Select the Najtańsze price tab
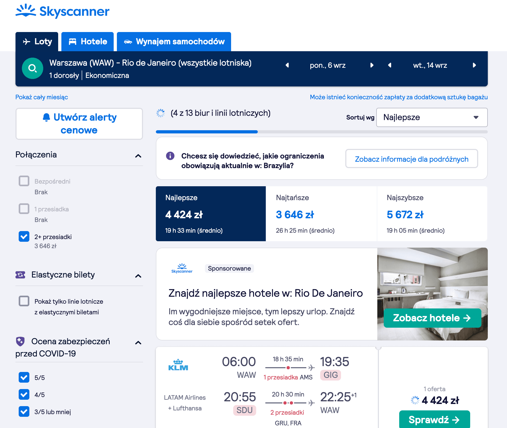 coord(321,214)
